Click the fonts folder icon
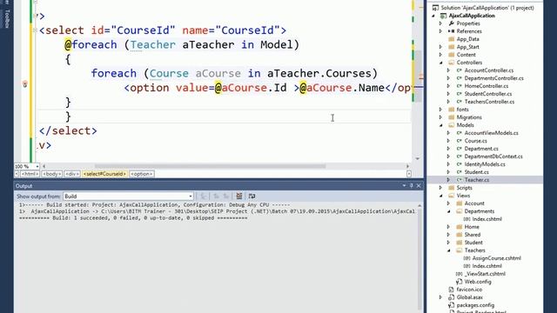This screenshot has width=557, height=313. (451, 110)
